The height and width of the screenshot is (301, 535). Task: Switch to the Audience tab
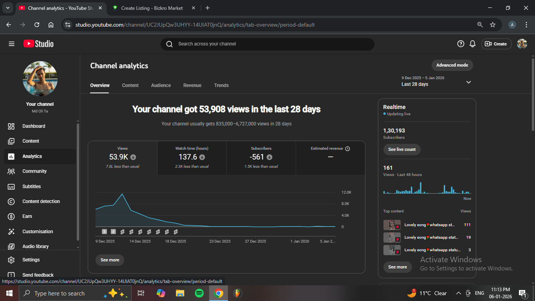(x=161, y=85)
